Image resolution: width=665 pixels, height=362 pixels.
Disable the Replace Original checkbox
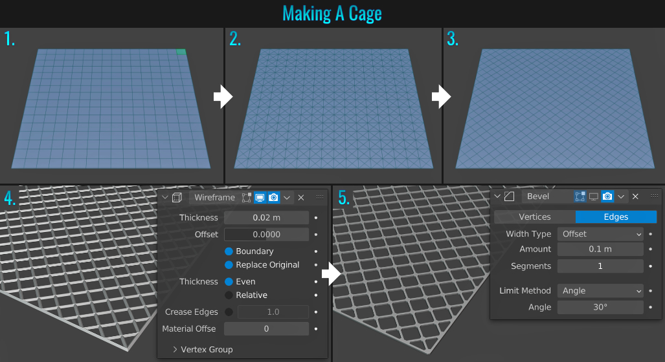click(229, 265)
